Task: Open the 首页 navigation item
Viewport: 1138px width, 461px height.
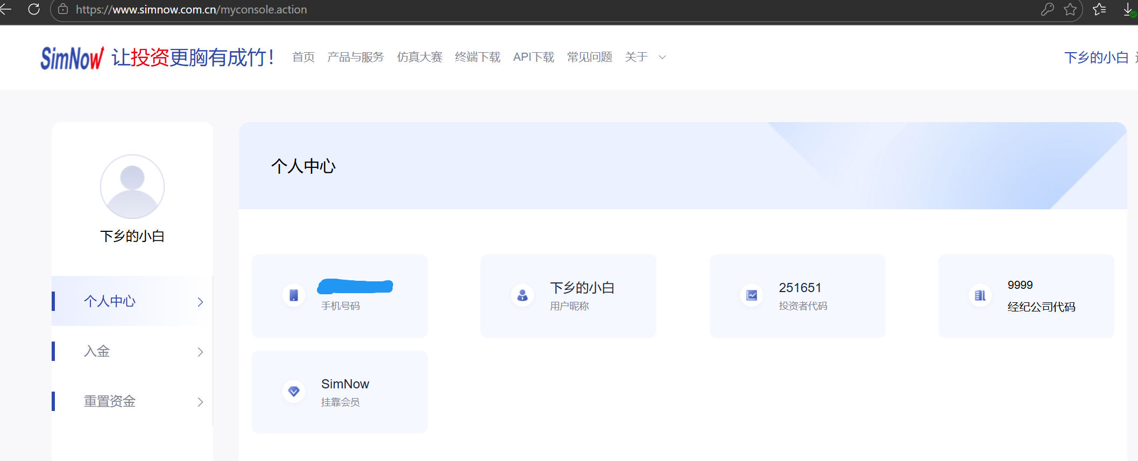Action: (x=303, y=57)
